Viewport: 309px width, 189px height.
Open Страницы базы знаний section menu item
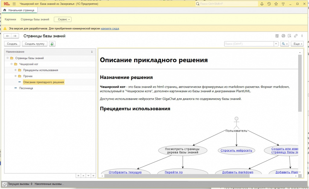coord(35,20)
